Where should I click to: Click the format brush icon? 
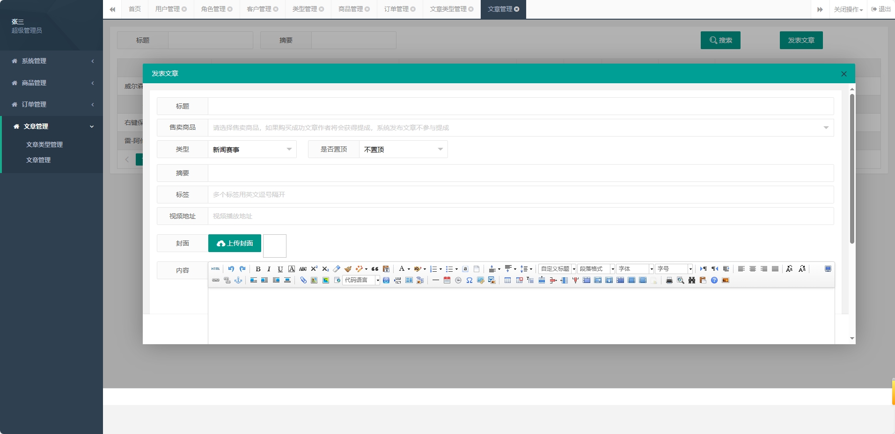point(348,269)
